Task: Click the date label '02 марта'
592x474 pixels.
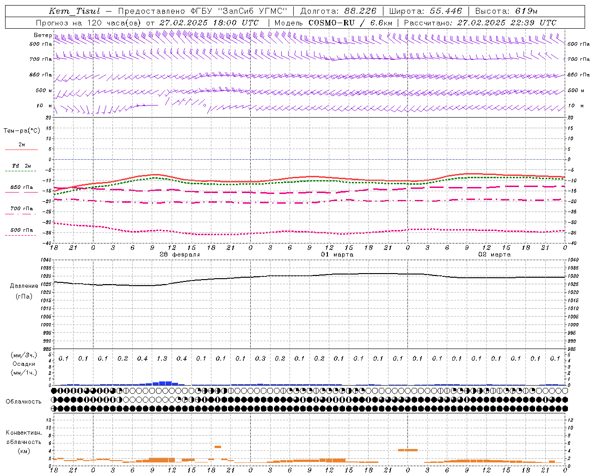Action: tap(494, 255)
